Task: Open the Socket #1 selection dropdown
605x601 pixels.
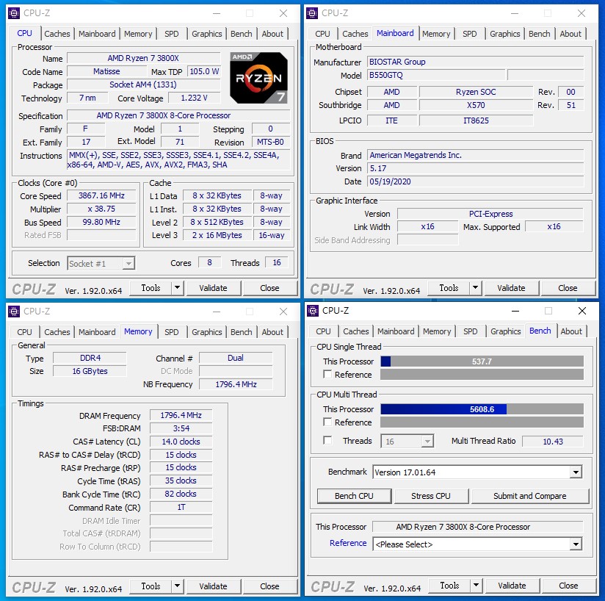Action: point(128,264)
